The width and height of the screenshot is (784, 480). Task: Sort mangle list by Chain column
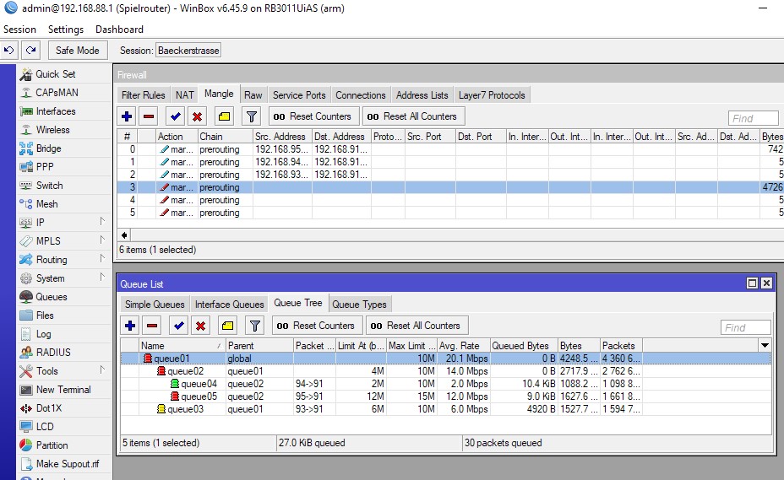tap(225, 137)
